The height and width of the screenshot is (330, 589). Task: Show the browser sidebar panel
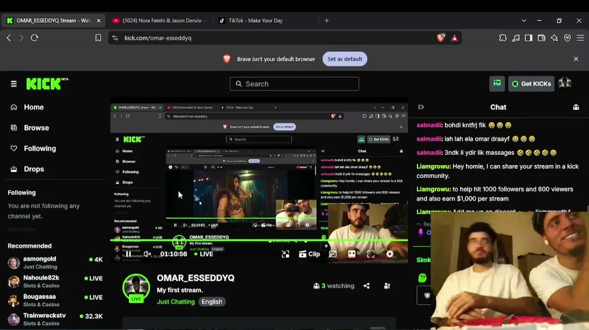(x=528, y=38)
